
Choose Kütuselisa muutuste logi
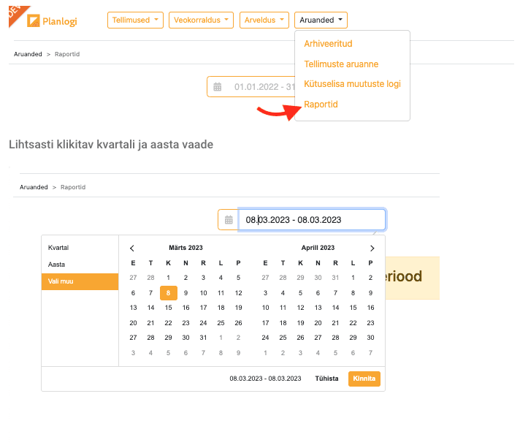352,84
